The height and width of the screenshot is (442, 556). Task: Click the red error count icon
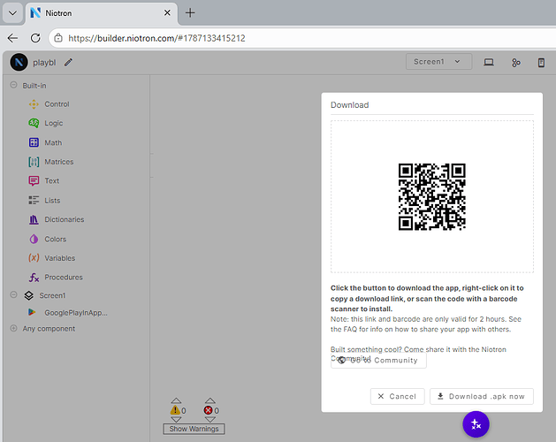point(208,410)
